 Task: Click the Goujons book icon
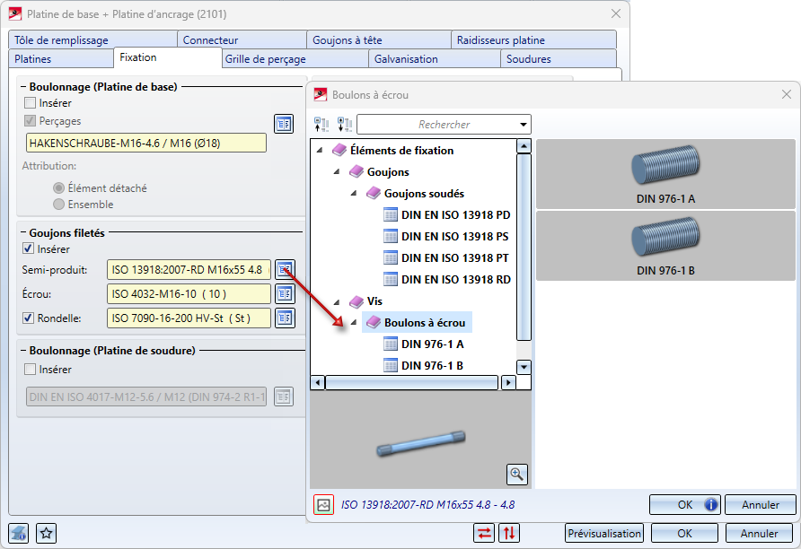click(x=356, y=171)
